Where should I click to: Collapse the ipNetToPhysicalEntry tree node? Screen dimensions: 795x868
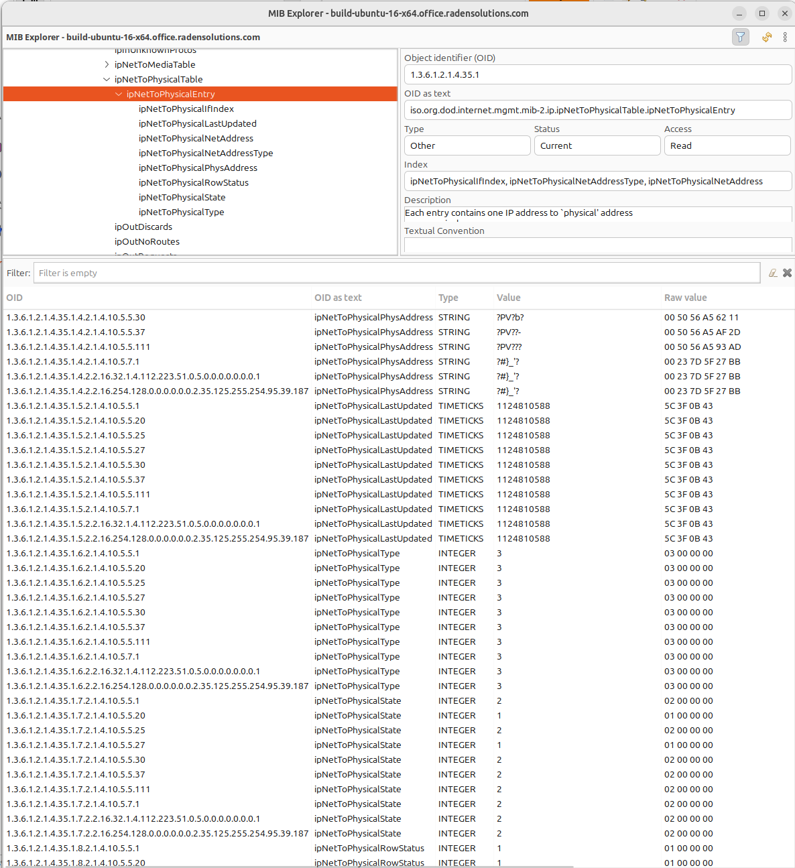[117, 94]
